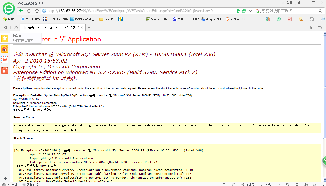Image resolution: width=326 pixels, height=186 pixels.
Task: Open the FreebuF.COM bookmark
Action: pyautogui.click(x=157, y=19)
